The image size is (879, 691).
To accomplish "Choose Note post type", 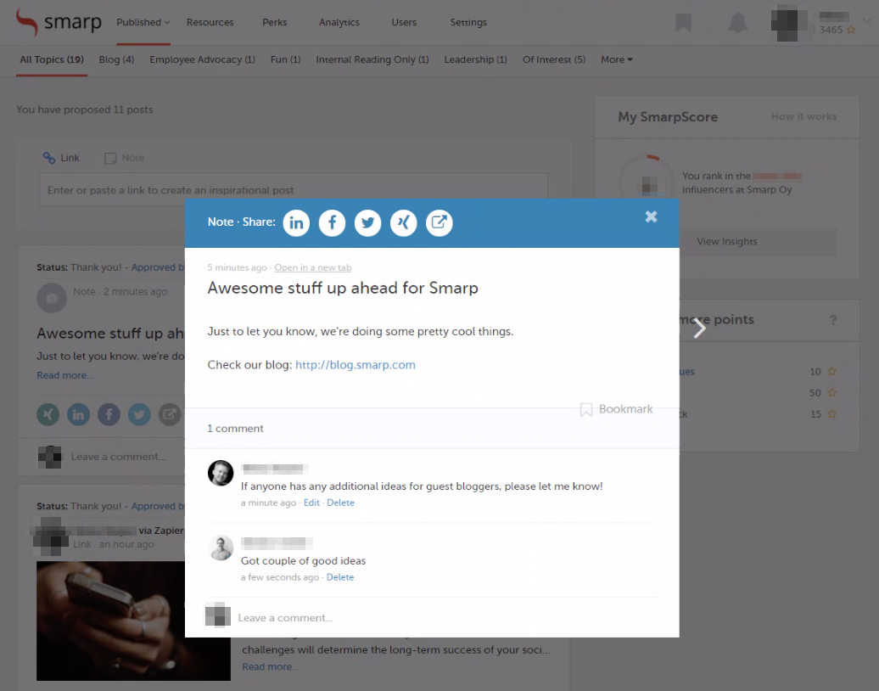I will coord(125,158).
